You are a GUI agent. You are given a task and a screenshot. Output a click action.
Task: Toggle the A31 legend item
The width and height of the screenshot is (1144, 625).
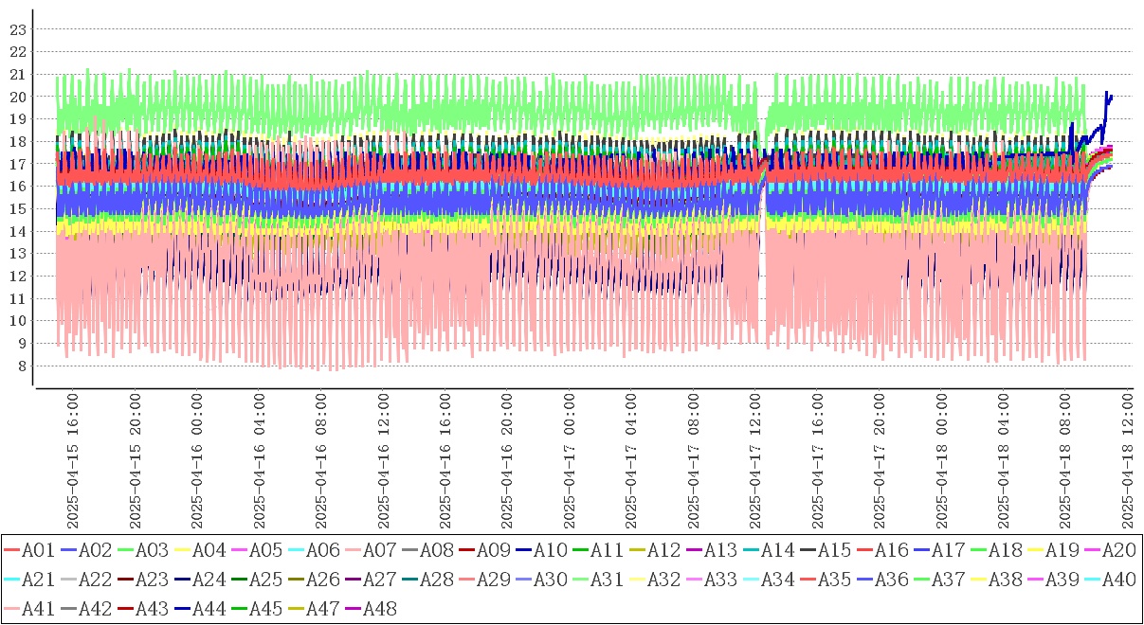(607, 579)
